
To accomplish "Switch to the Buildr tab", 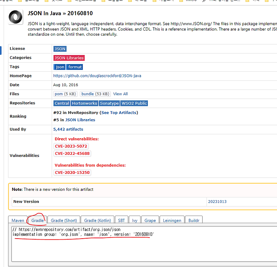I will (194, 220).
